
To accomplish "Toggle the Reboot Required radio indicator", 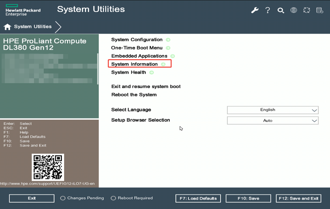I will coord(113,198).
